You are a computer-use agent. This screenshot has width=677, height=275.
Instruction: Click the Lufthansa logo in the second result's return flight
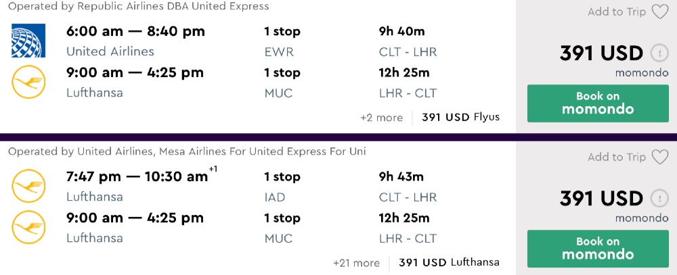coord(28,228)
